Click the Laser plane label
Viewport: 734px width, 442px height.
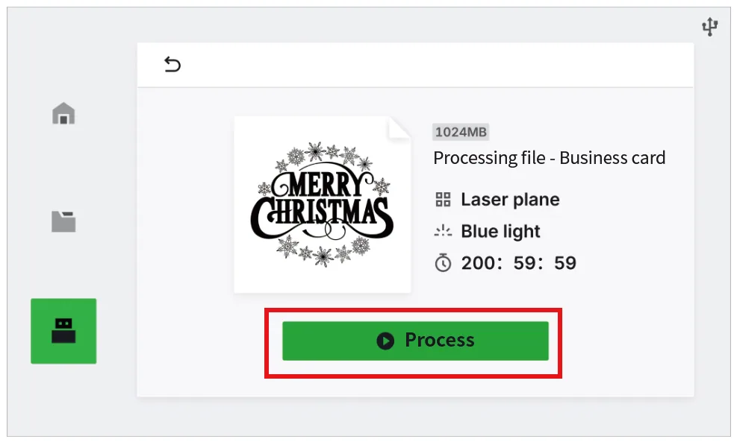[510, 200]
